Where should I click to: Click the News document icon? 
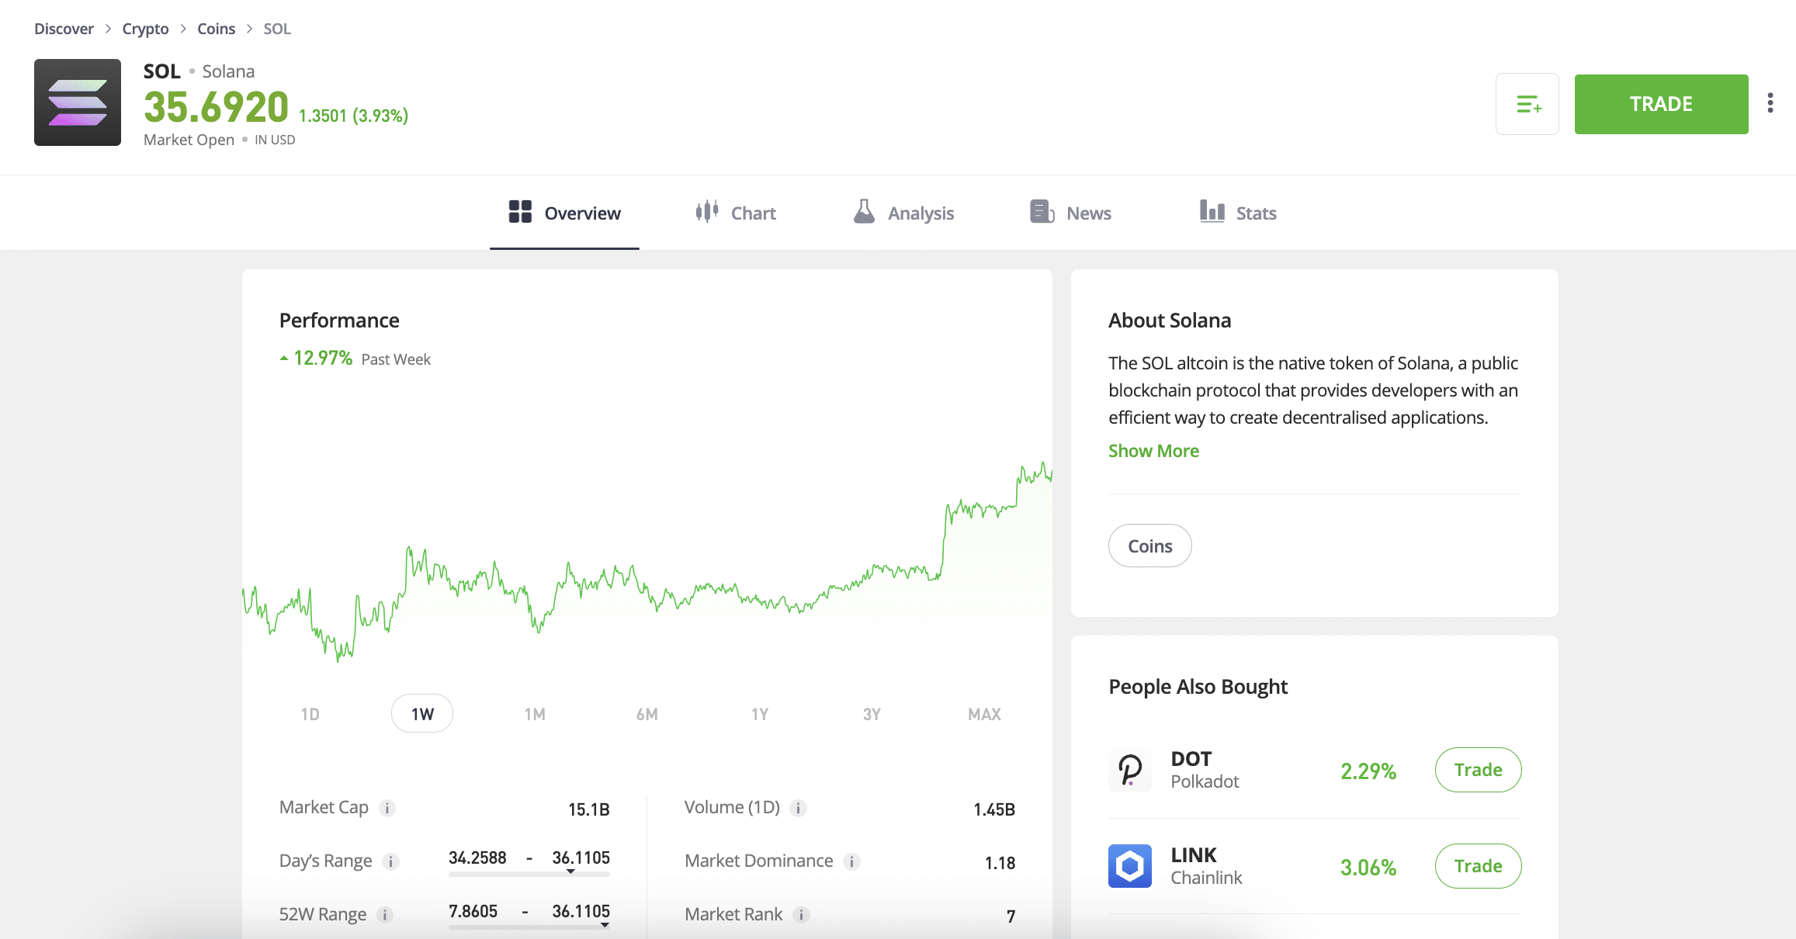click(1042, 211)
